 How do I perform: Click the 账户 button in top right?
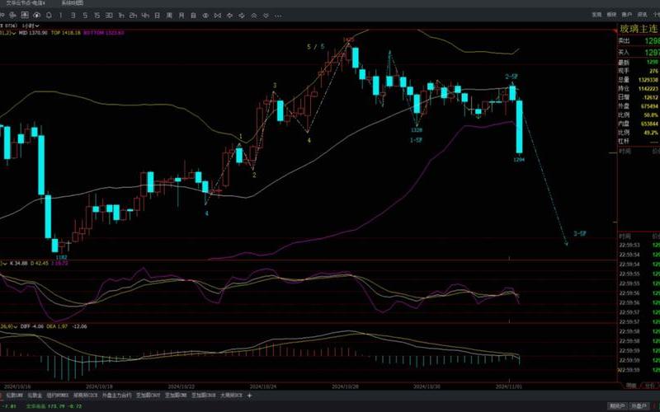(627, 15)
